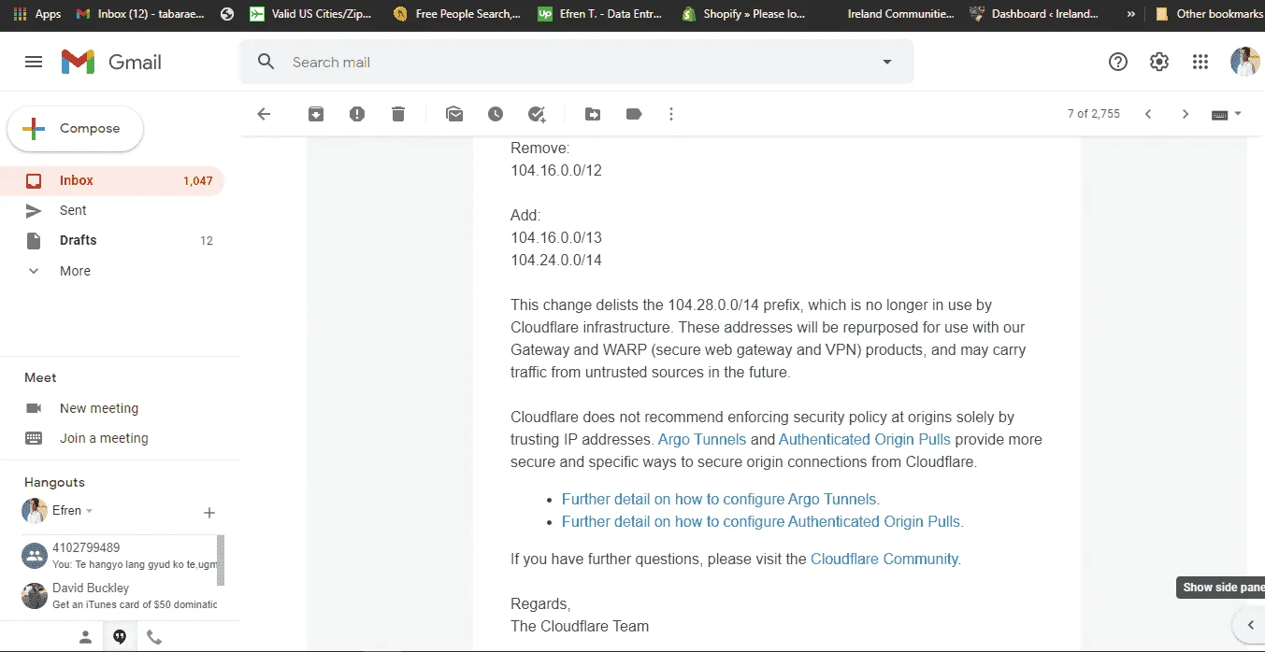1265x652 pixels.
Task: Snooze this email with clock icon
Action: 496,114
